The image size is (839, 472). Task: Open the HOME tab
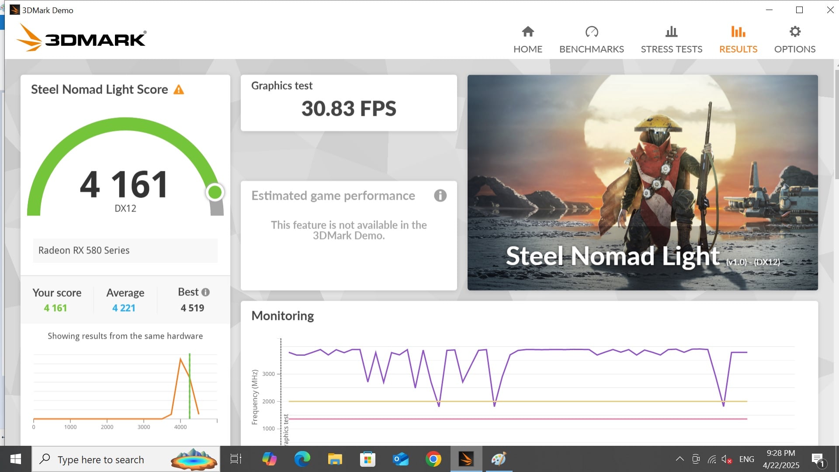tap(527, 40)
